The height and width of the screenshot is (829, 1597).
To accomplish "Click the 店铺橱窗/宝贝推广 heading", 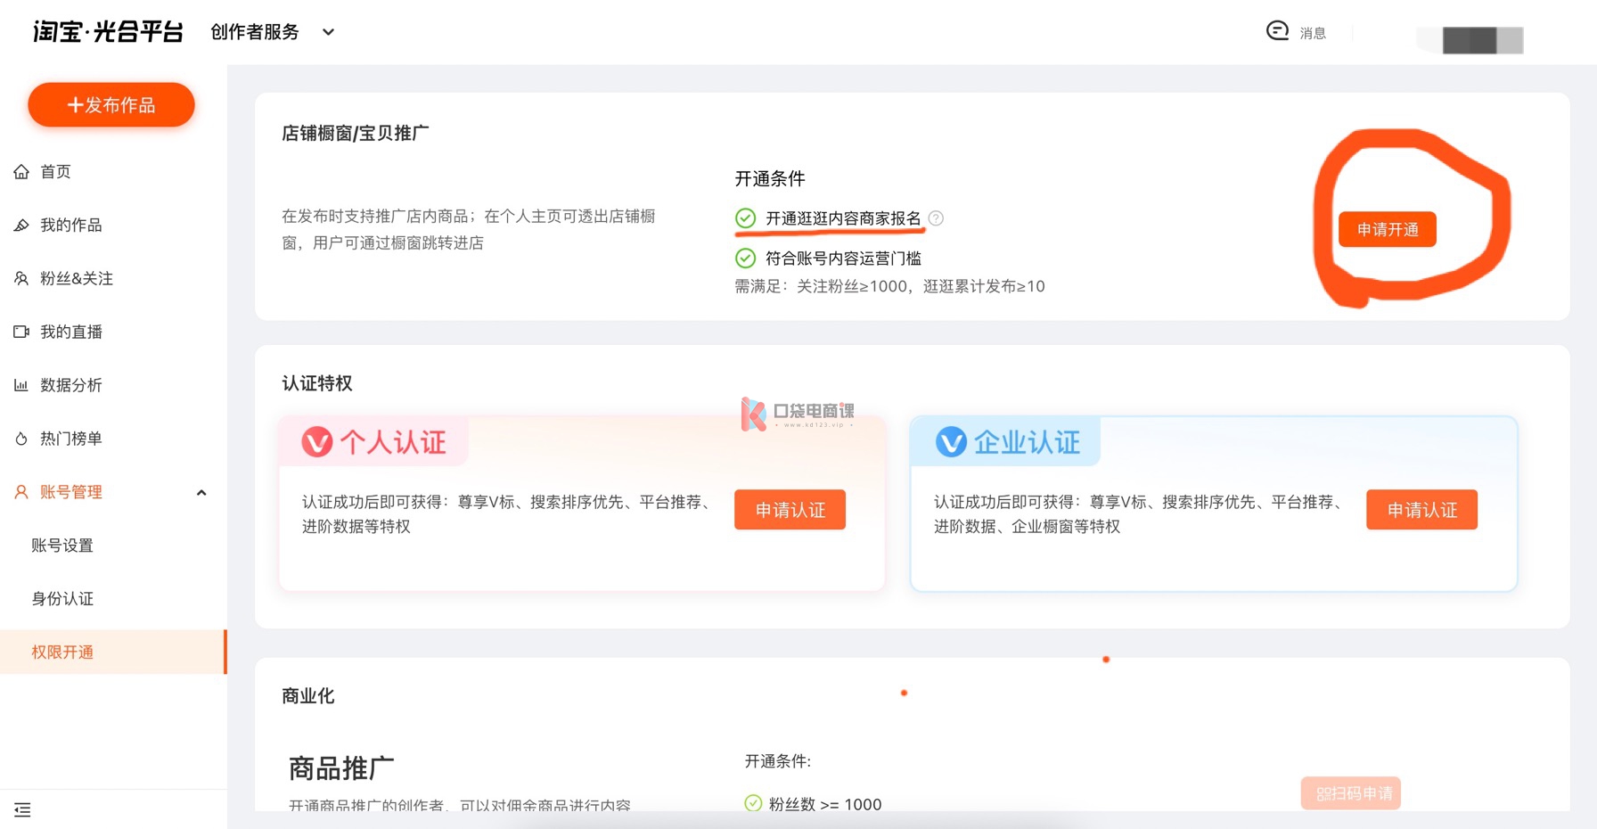I will point(356,133).
